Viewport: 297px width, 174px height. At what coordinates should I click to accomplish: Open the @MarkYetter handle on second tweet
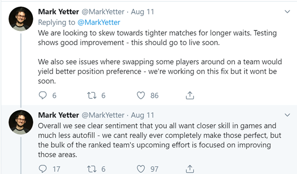coord(103,115)
